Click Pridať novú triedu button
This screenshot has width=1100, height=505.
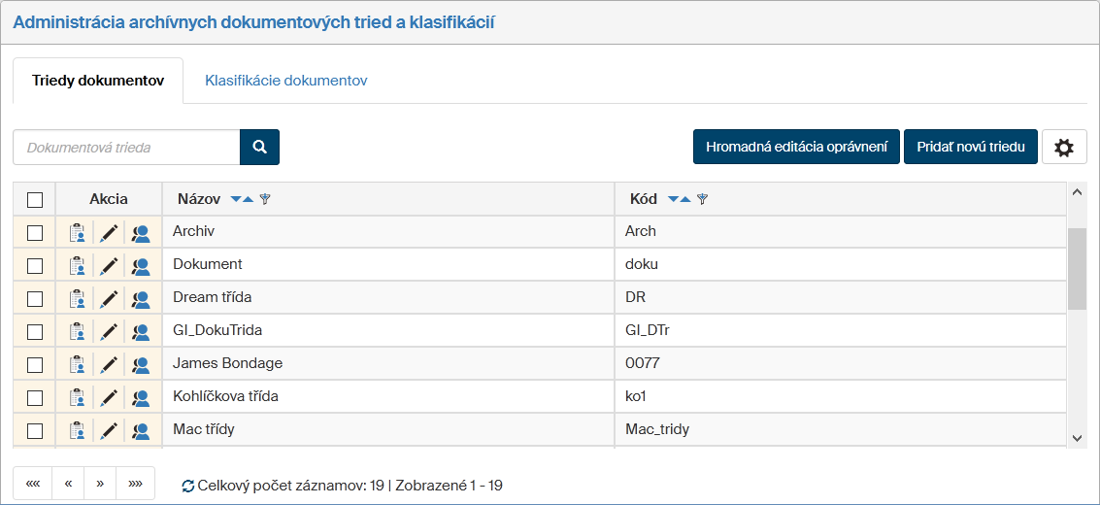click(971, 148)
